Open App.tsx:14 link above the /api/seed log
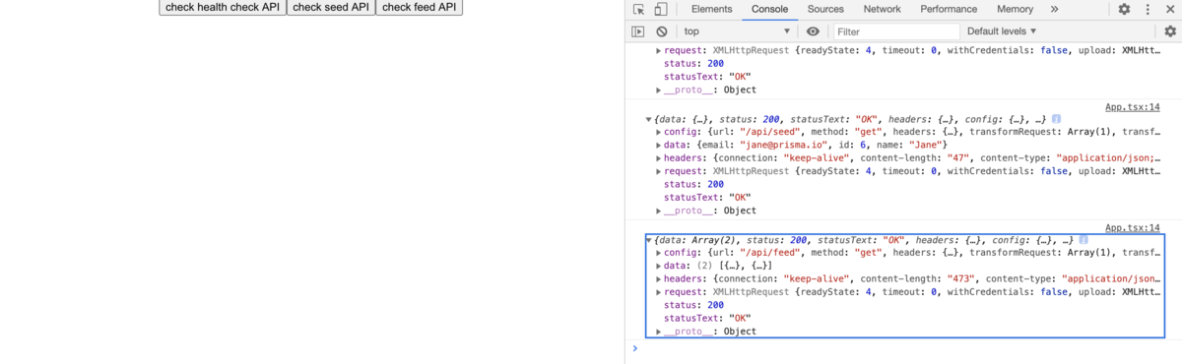 tap(1133, 106)
